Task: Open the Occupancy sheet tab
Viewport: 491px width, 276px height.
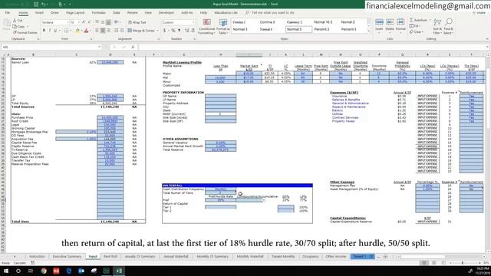Action: 310,257
